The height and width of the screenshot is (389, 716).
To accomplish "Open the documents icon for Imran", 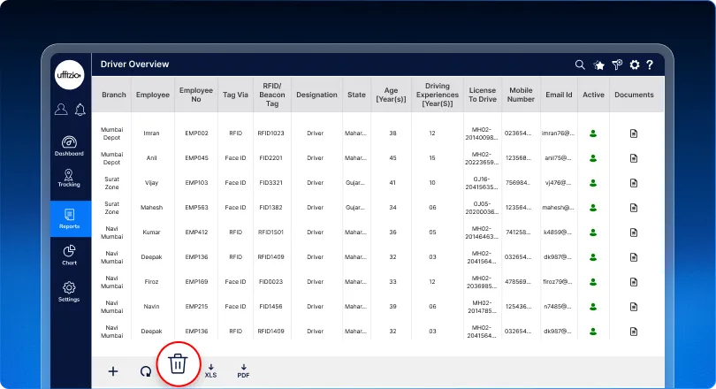I will tap(633, 133).
